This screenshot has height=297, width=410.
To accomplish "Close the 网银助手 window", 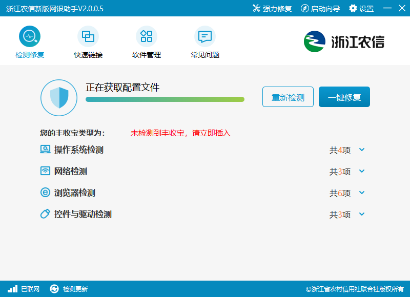I will tap(402, 8).
